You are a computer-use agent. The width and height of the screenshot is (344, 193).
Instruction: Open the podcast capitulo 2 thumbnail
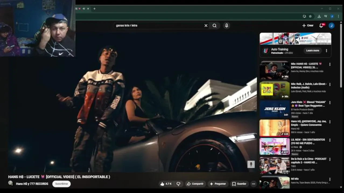click(x=275, y=165)
